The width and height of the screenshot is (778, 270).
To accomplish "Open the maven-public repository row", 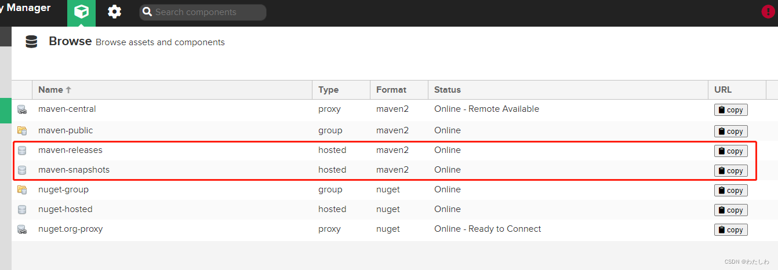I will 395,130.
